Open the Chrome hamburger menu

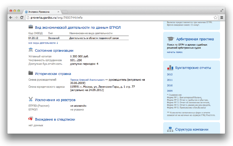221,18
